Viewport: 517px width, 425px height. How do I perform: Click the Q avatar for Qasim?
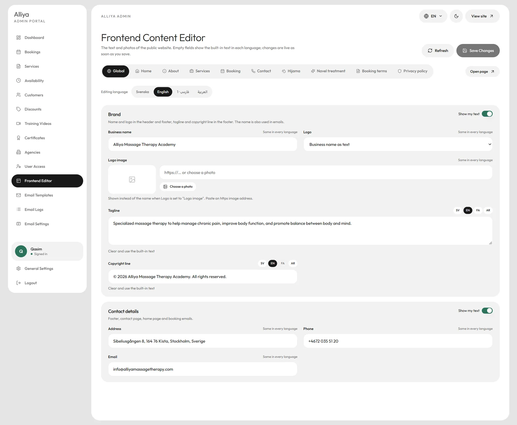point(21,251)
